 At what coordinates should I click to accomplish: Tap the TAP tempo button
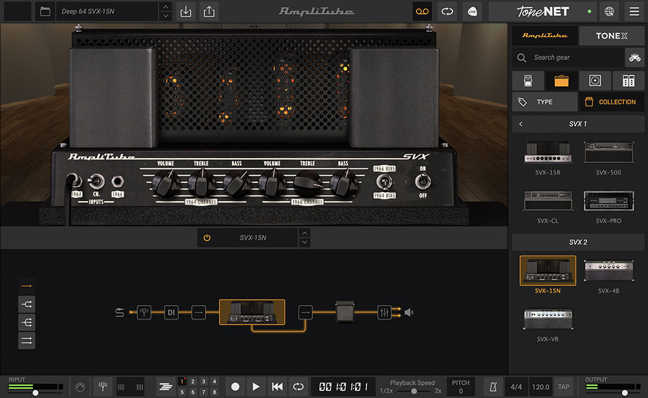(x=563, y=387)
